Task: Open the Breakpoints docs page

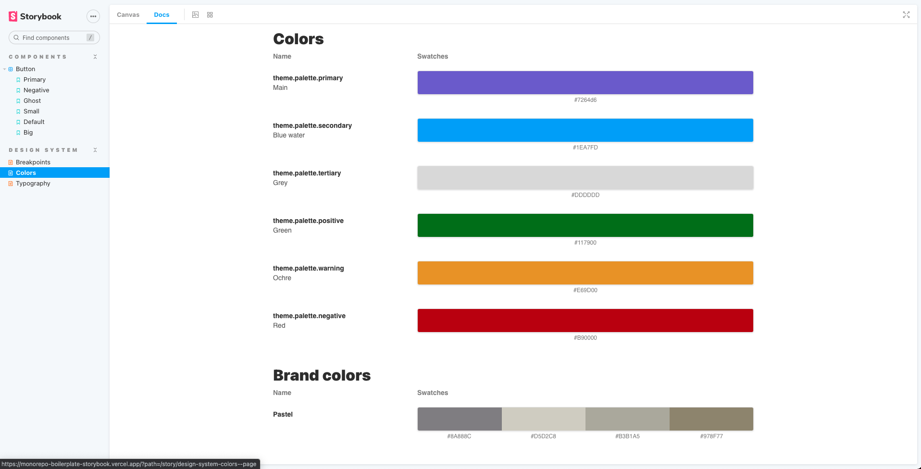Action: [x=33, y=162]
